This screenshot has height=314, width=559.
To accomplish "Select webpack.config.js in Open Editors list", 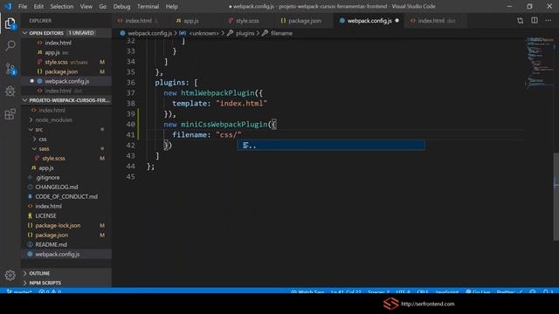I will (67, 81).
